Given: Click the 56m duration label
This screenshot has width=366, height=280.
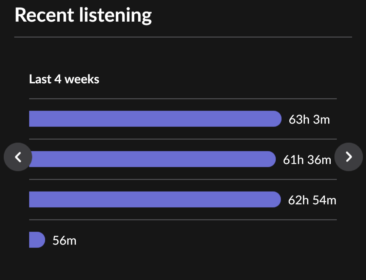Looking at the screenshot, I should [x=64, y=241].
